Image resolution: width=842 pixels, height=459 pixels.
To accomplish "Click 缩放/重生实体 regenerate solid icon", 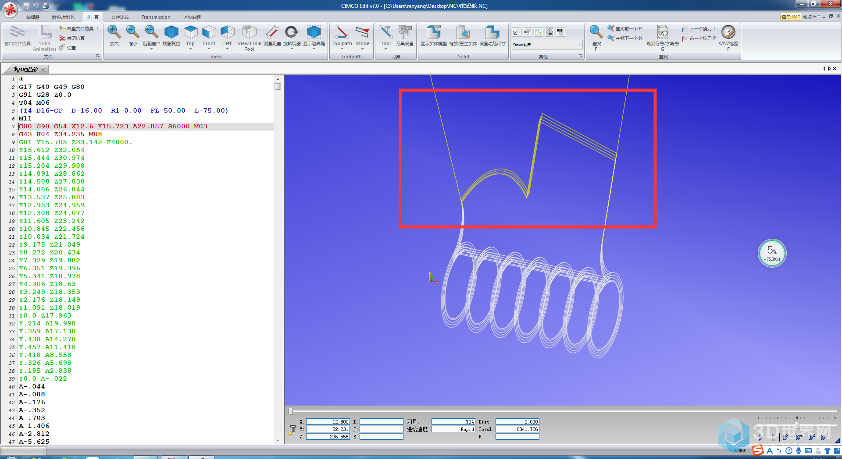I will point(463,32).
